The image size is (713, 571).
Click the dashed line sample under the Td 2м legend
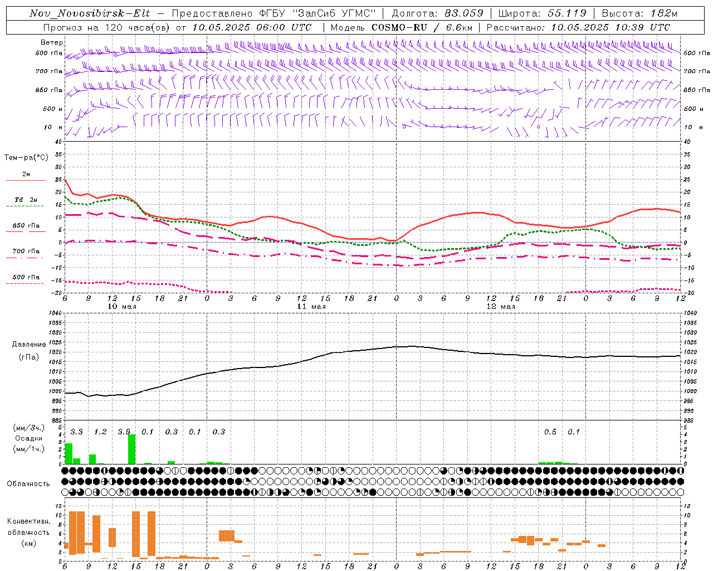tap(26, 206)
